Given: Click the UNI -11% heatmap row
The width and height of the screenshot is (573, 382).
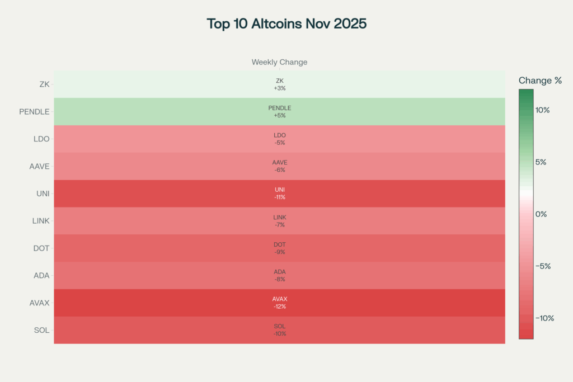Looking at the screenshot, I should click(x=279, y=194).
